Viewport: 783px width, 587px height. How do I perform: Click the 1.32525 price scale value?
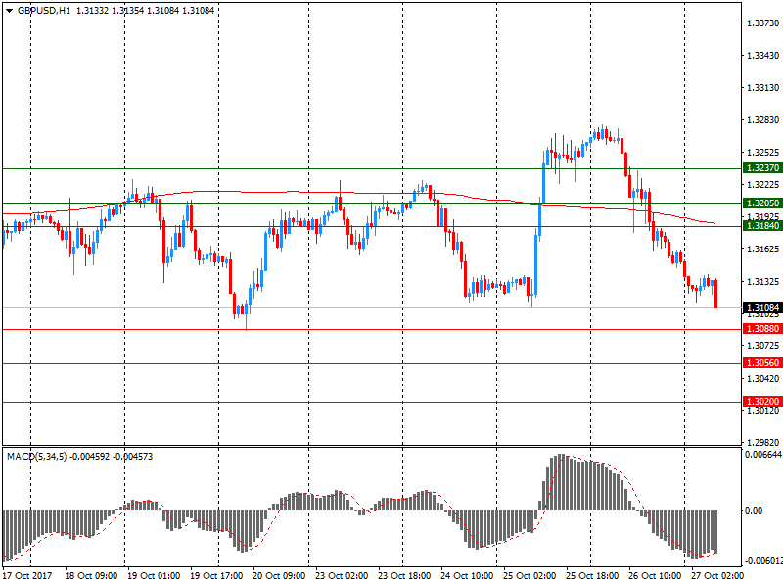click(x=762, y=153)
